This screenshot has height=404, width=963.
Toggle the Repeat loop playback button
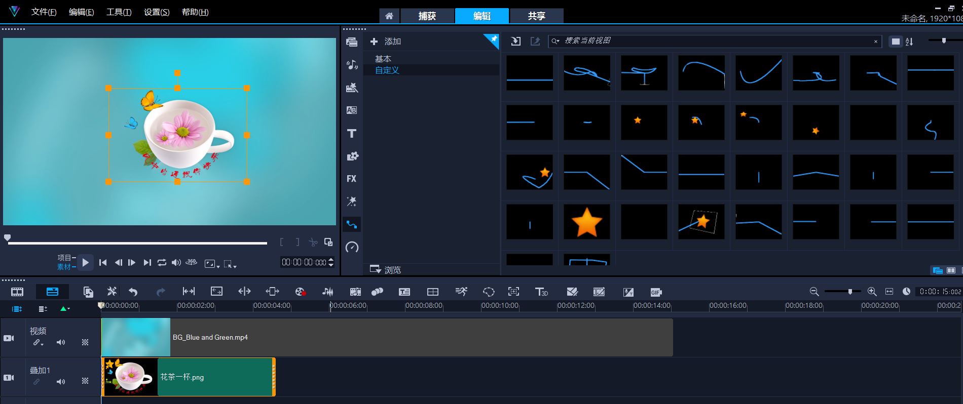pyautogui.click(x=162, y=262)
